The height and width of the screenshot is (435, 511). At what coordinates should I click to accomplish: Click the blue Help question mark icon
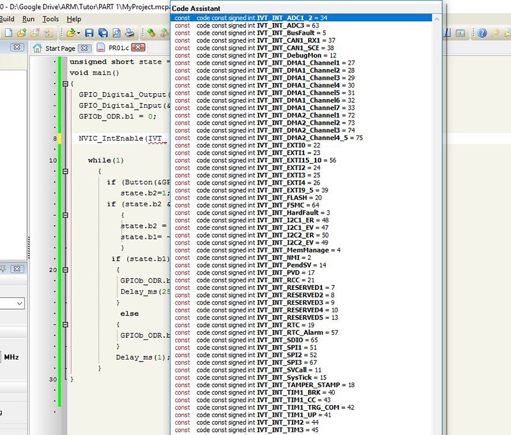482,33
